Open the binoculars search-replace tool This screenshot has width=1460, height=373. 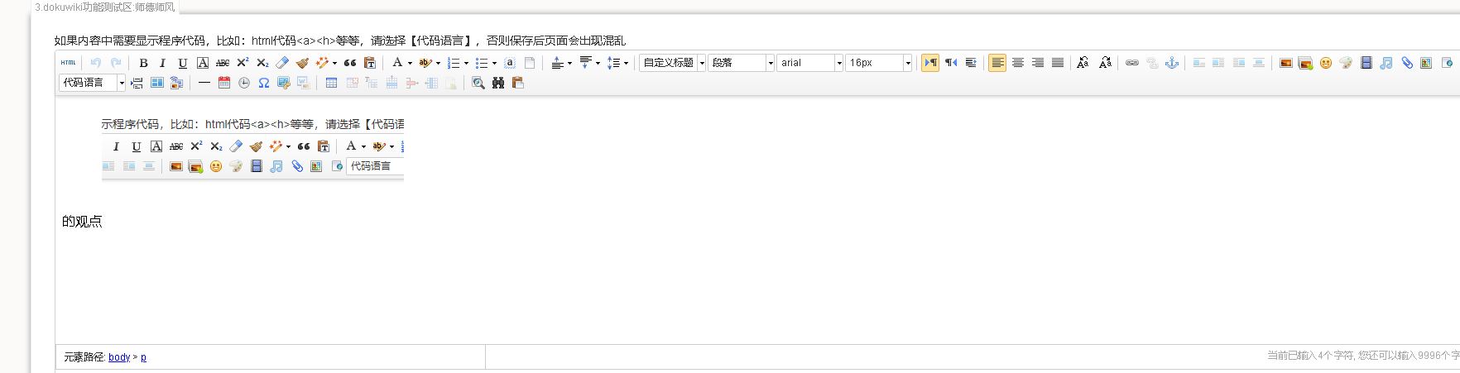pos(497,83)
